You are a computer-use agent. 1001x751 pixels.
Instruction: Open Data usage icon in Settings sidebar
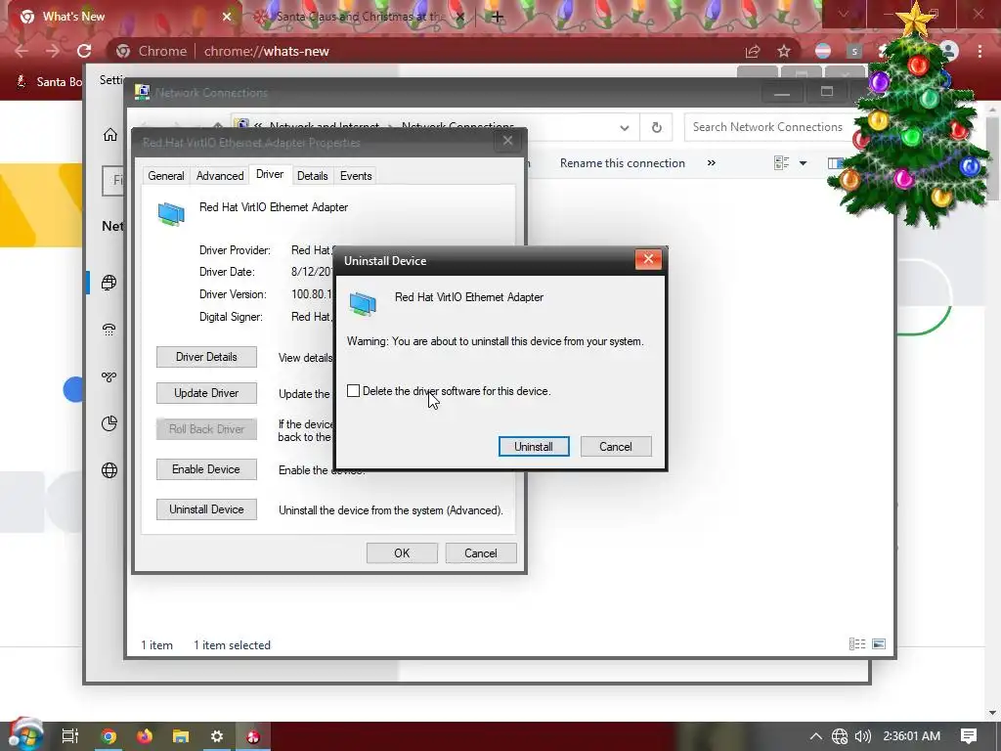coord(109,423)
